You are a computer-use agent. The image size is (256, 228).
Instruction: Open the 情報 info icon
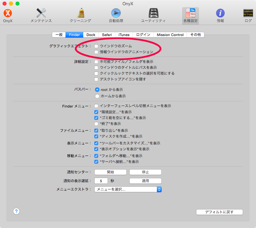point(220,13)
